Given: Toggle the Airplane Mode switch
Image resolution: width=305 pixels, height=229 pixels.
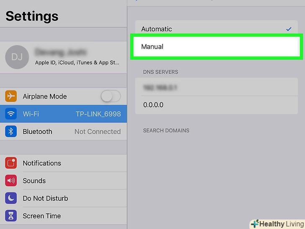Looking at the screenshot, I should pos(111,96).
